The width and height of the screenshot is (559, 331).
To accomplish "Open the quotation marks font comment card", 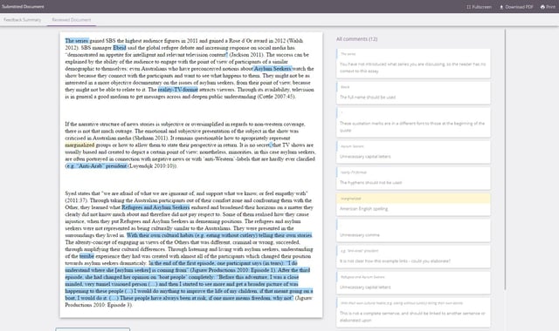I will (x=413, y=122).
